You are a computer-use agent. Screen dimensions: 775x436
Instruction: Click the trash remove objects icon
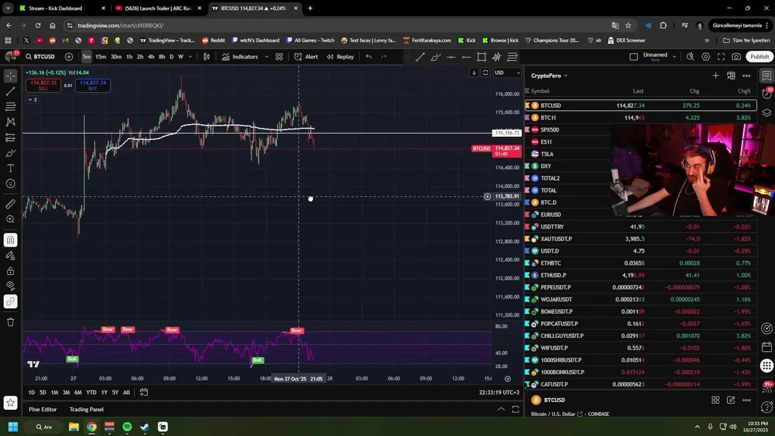tap(10, 322)
